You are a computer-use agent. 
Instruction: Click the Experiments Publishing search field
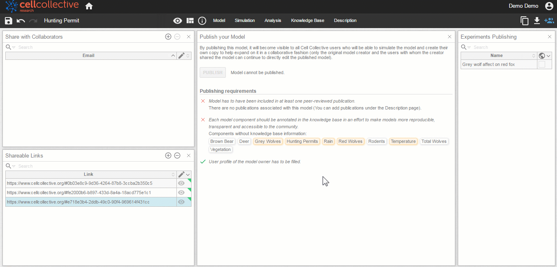(x=512, y=47)
